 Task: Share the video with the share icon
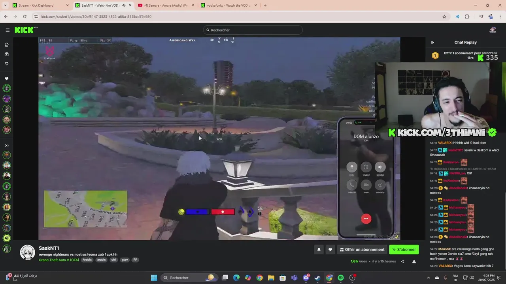click(x=402, y=262)
